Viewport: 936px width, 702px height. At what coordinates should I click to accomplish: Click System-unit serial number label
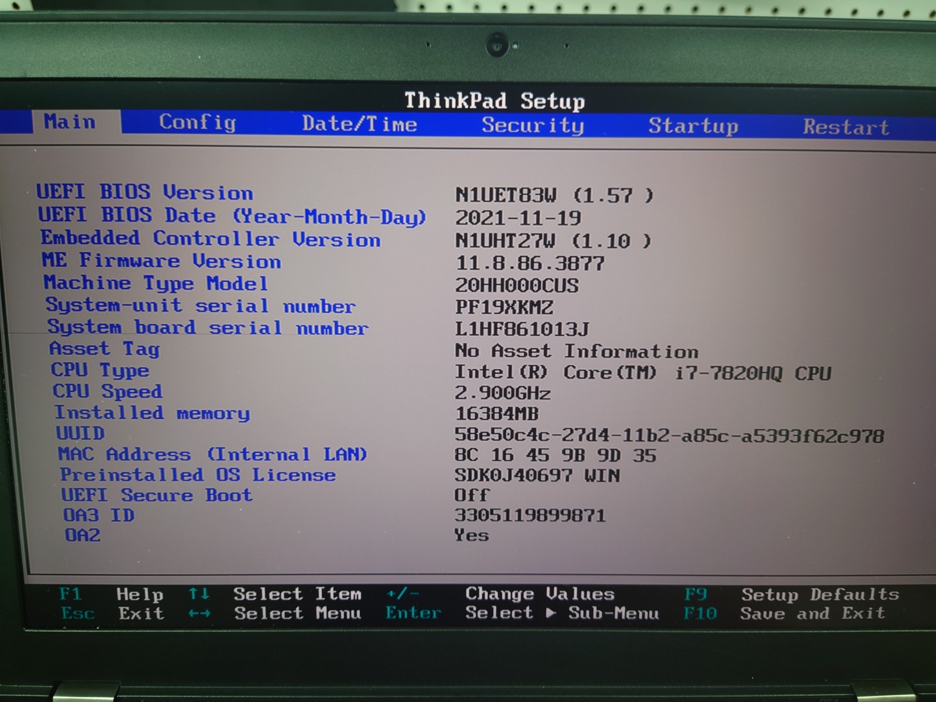(201, 305)
